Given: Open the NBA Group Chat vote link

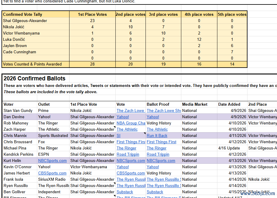Looking at the screenshot, I should (131, 123).
